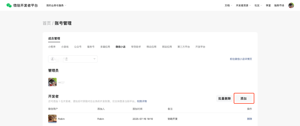Open 服务市场 in top navigation
This screenshot has width=300, height=126.
click(279, 5)
